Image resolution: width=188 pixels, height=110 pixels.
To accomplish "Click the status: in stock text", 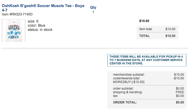I will [40, 30].
